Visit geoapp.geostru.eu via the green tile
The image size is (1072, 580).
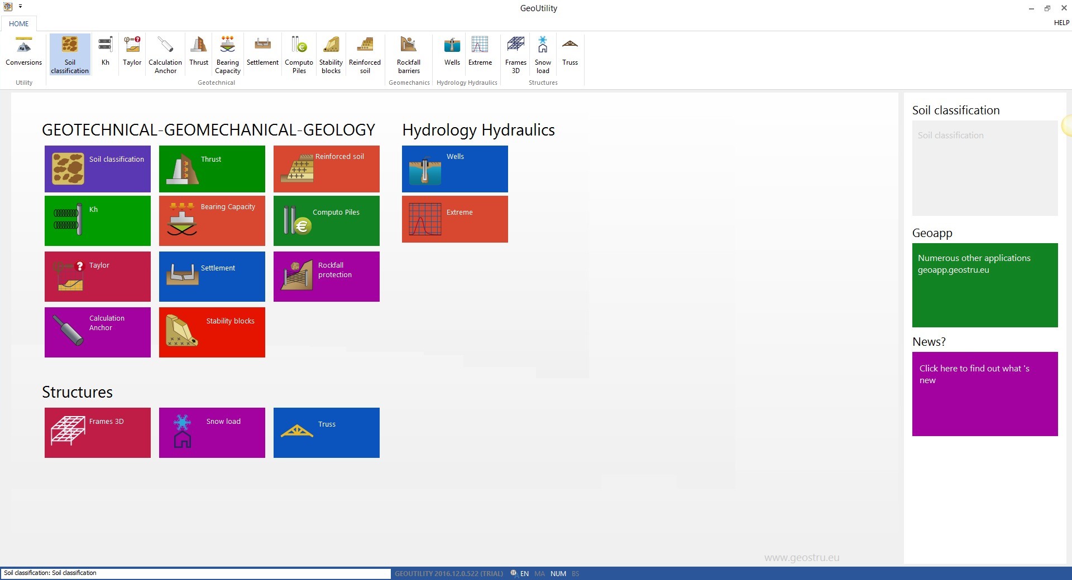point(984,285)
